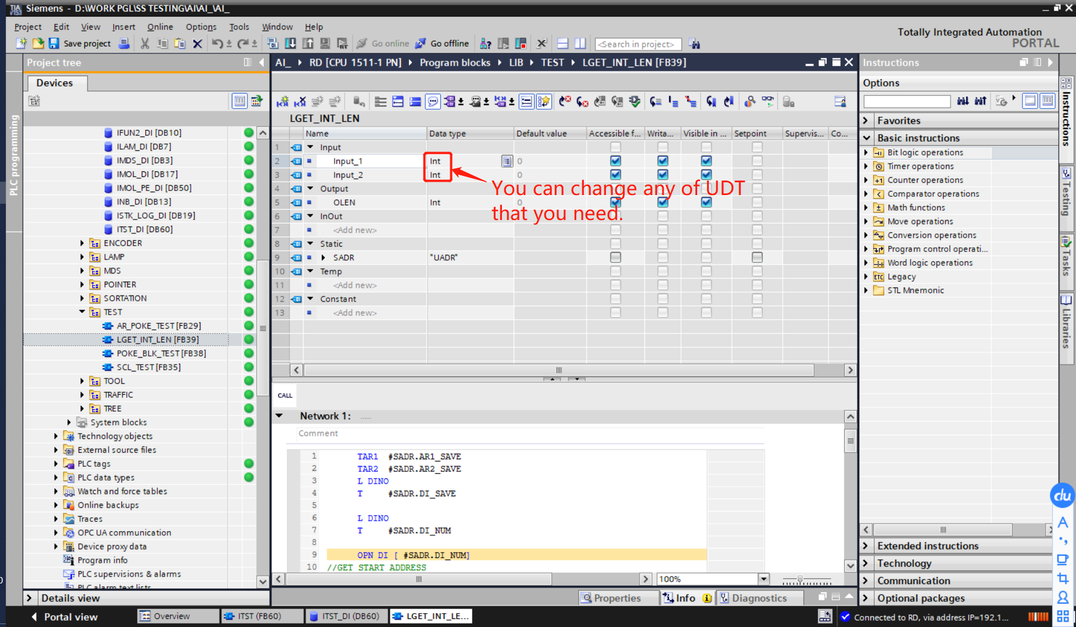This screenshot has width=1076, height=627.
Task: Click the Counter operations folder icon
Action: point(879,181)
